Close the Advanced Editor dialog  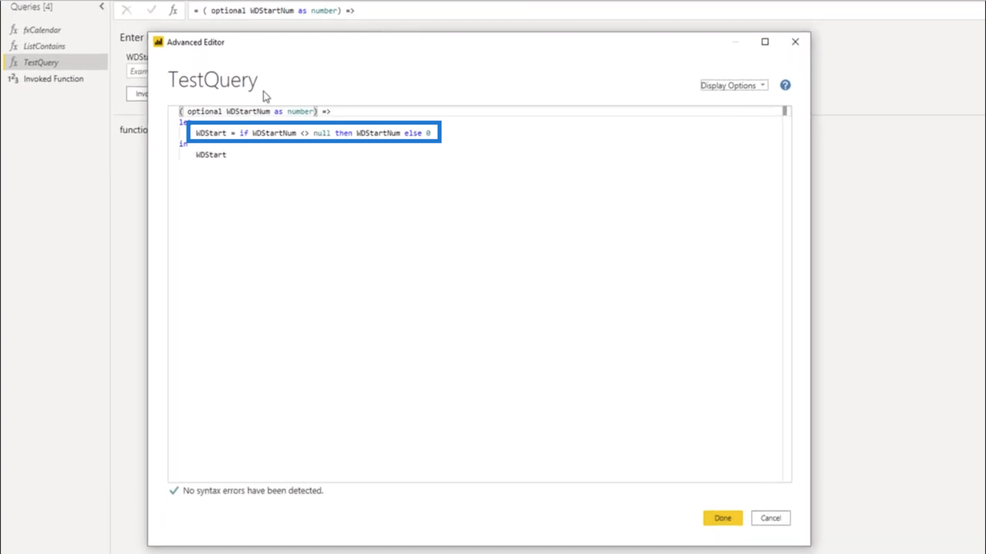pyautogui.click(x=795, y=42)
